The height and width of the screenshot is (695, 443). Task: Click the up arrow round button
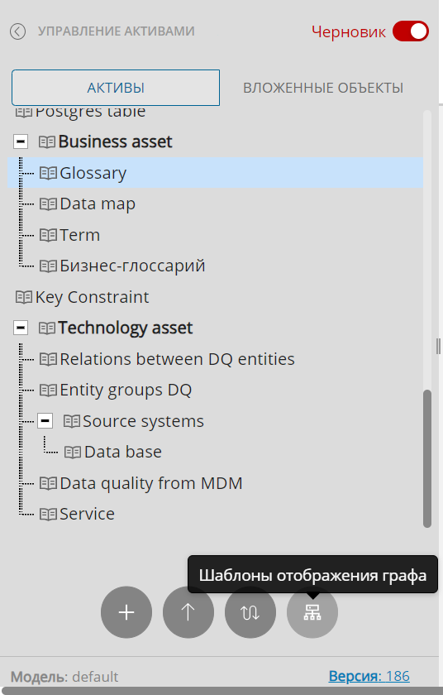(188, 612)
